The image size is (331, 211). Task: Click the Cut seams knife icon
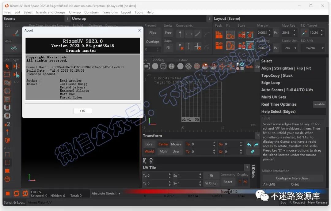tap(16, 33)
